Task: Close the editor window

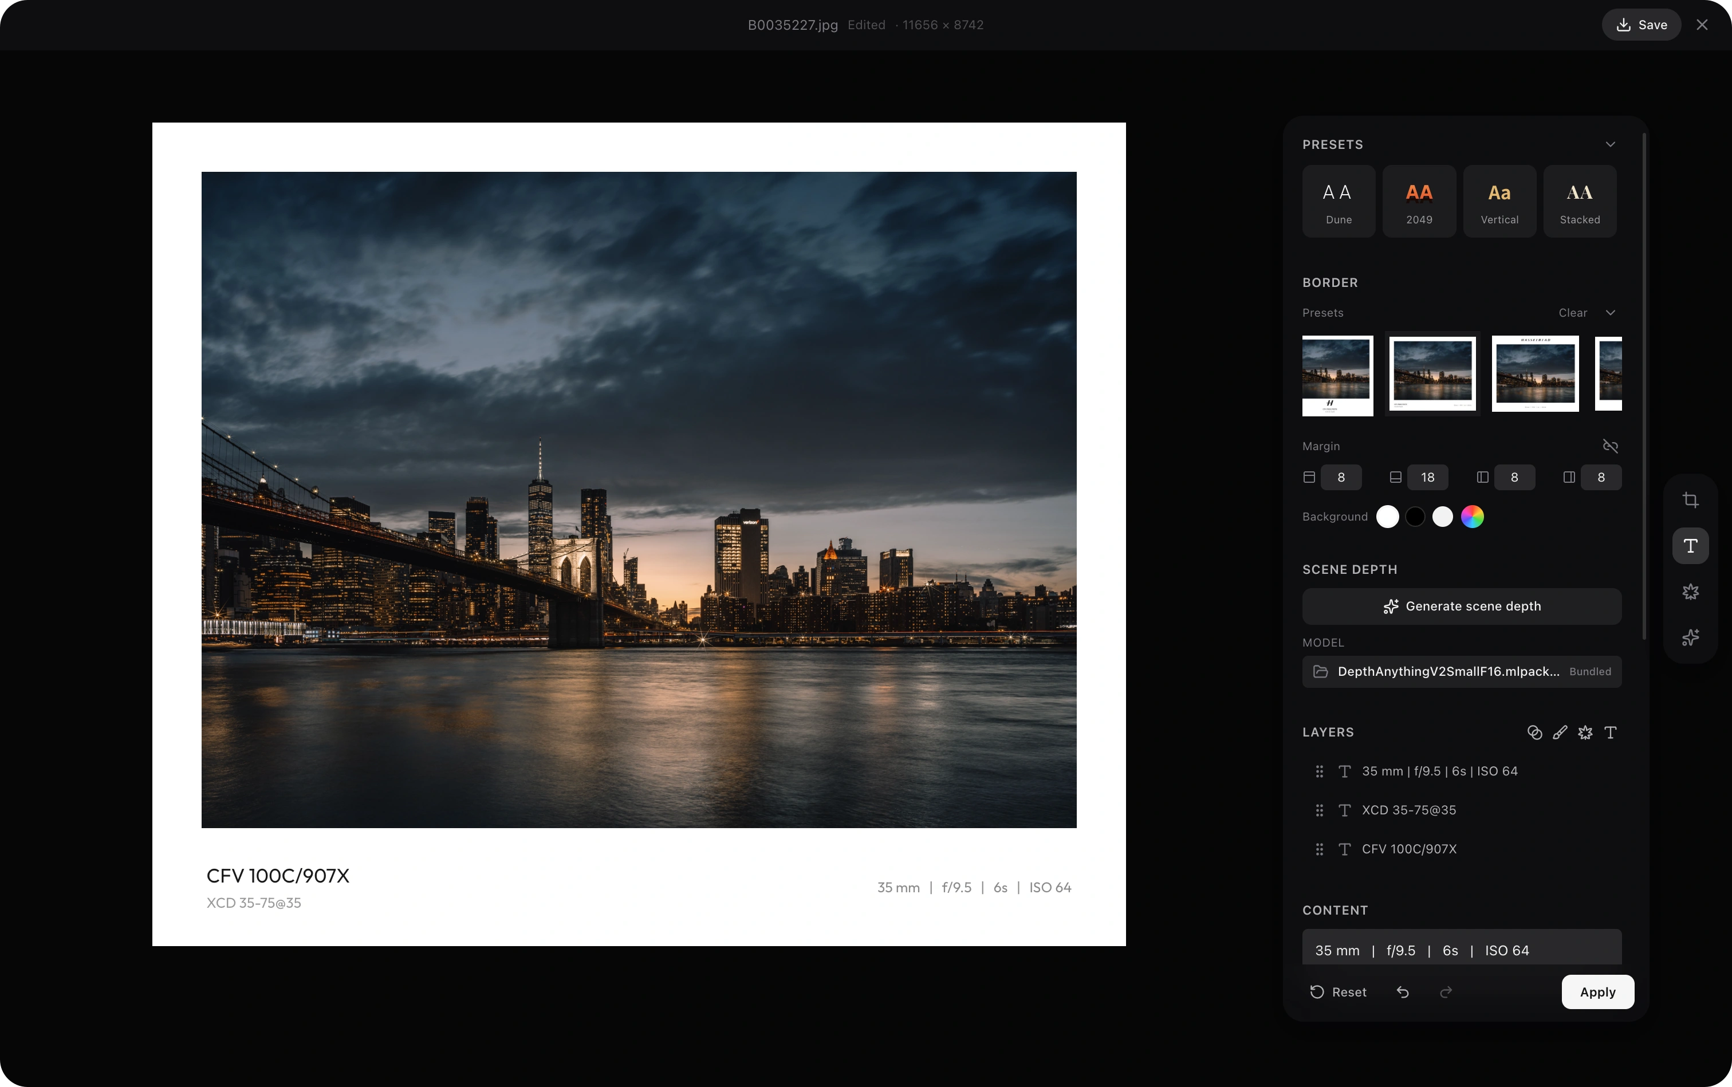Action: point(1702,25)
